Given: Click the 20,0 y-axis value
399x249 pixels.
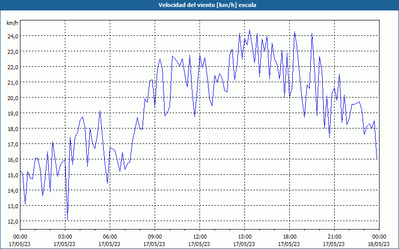Looking at the screenshot, I should (13, 98).
